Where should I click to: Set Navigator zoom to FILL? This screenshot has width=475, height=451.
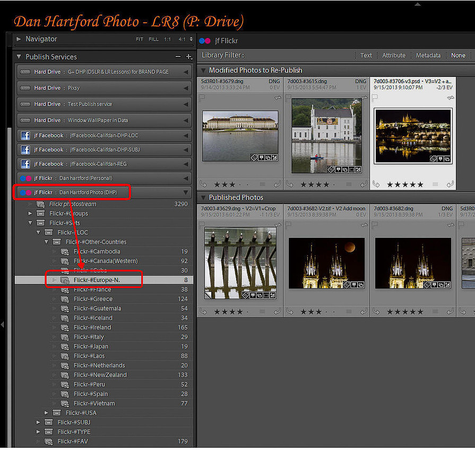(x=153, y=39)
